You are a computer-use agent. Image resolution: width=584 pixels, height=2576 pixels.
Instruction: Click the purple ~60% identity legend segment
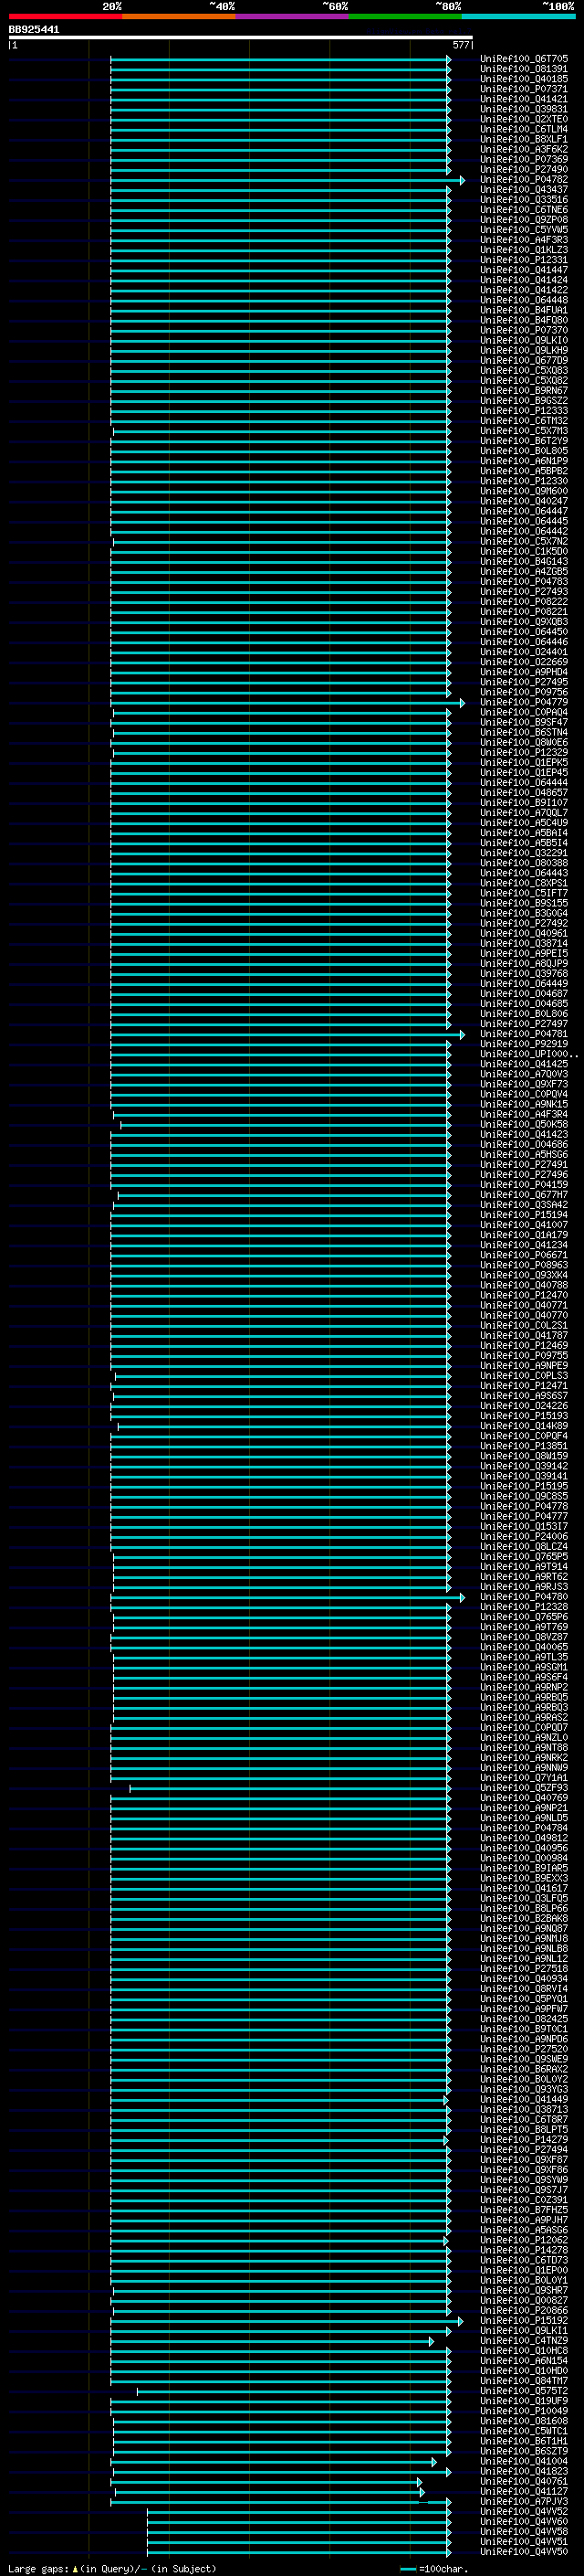tap(291, 16)
